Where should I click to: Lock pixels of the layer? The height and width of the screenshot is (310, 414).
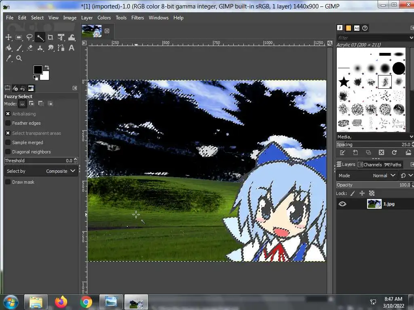[x=353, y=193]
